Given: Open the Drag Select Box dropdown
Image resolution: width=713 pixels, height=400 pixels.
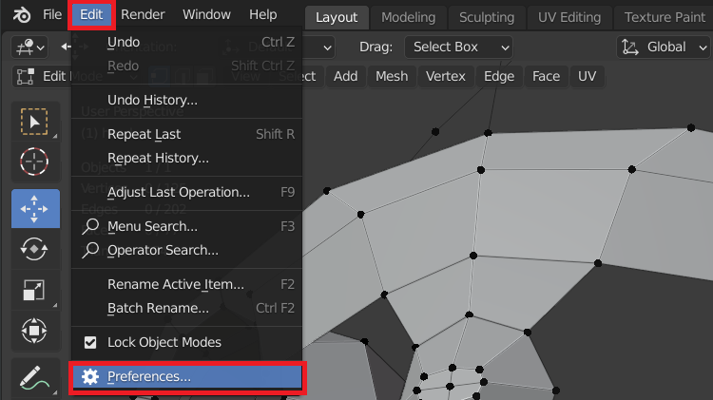Looking at the screenshot, I should coord(458,48).
